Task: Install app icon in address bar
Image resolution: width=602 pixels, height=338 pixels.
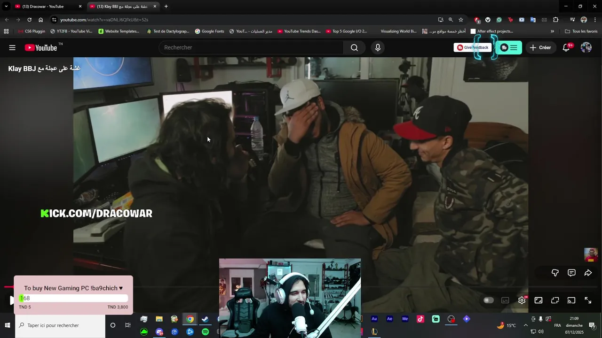Action: 440,20
